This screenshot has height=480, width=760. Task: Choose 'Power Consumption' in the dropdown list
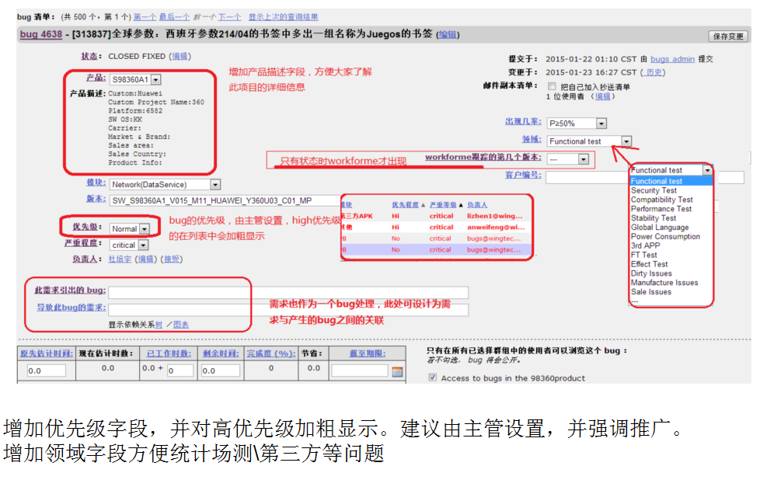coord(665,237)
